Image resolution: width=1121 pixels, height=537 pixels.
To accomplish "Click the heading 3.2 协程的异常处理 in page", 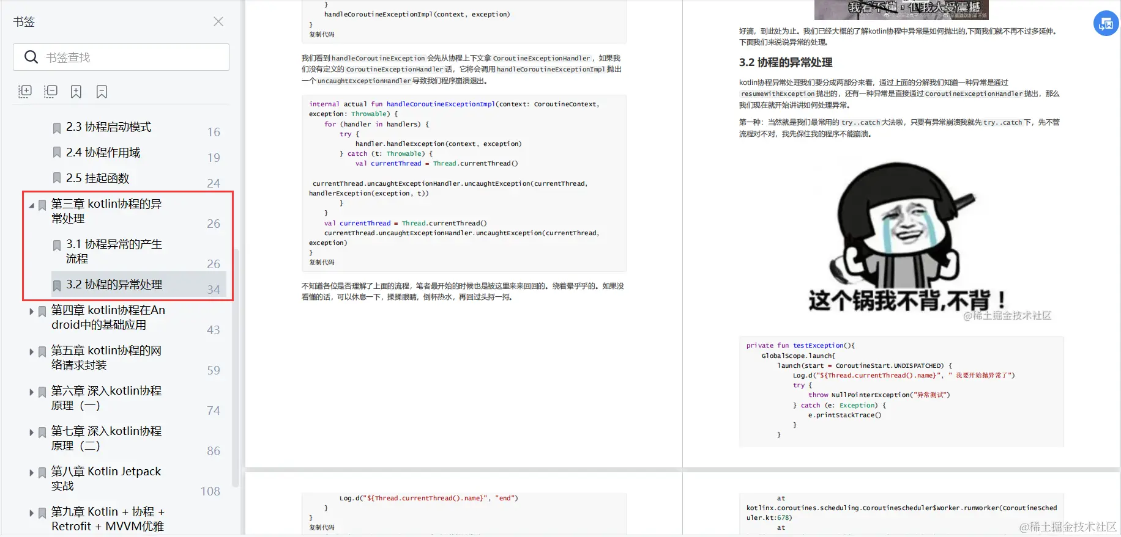I will click(786, 62).
